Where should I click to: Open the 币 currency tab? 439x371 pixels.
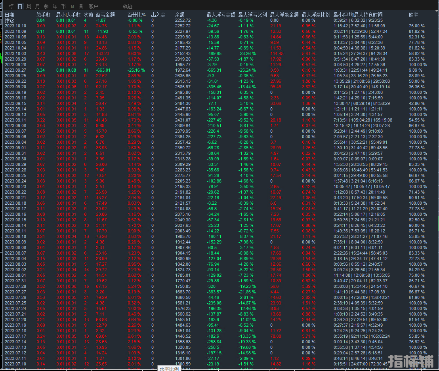63,6
